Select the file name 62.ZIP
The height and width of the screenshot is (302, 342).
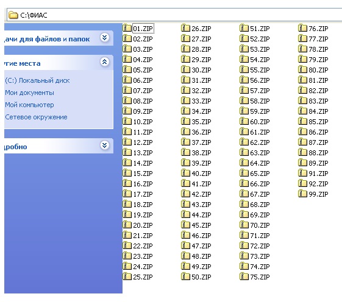[260, 142]
